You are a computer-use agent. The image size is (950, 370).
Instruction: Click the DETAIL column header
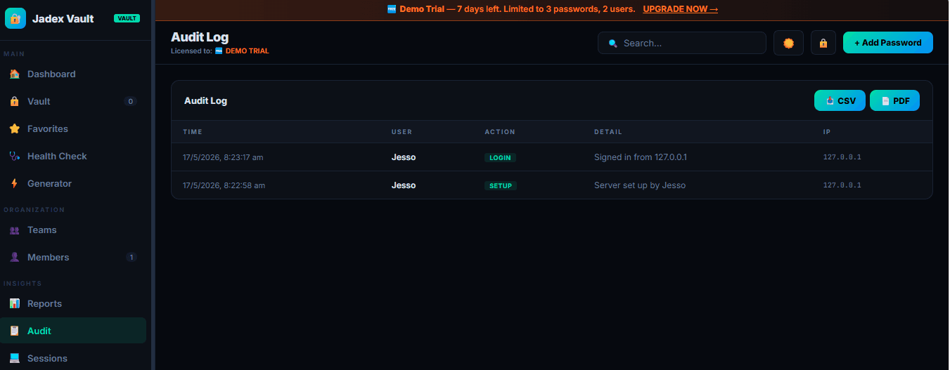pyautogui.click(x=608, y=132)
